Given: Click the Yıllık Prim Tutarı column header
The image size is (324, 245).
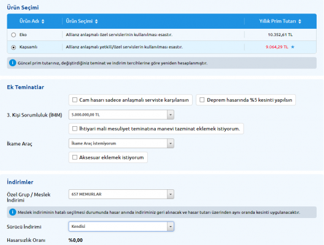Looking at the screenshot, I should tap(277, 21).
